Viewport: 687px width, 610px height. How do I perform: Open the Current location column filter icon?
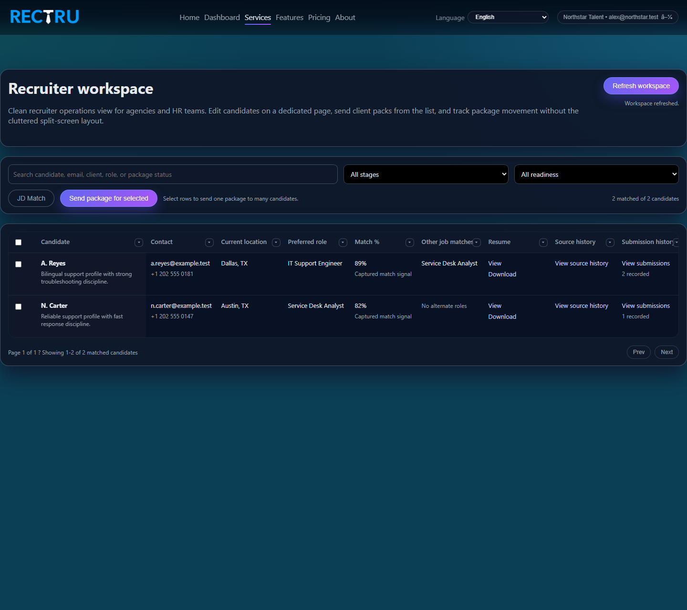[x=276, y=242]
